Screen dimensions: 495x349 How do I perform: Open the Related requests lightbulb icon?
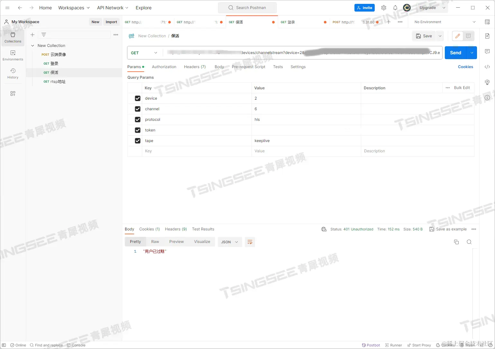(x=487, y=82)
